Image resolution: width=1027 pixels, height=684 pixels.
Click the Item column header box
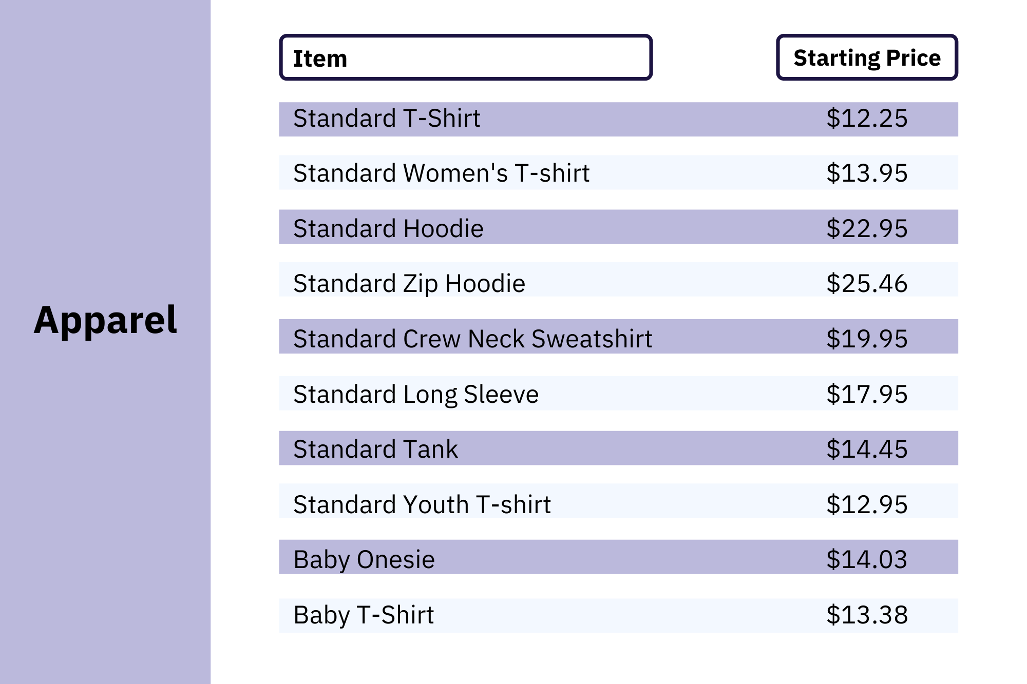(x=465, y=57)
